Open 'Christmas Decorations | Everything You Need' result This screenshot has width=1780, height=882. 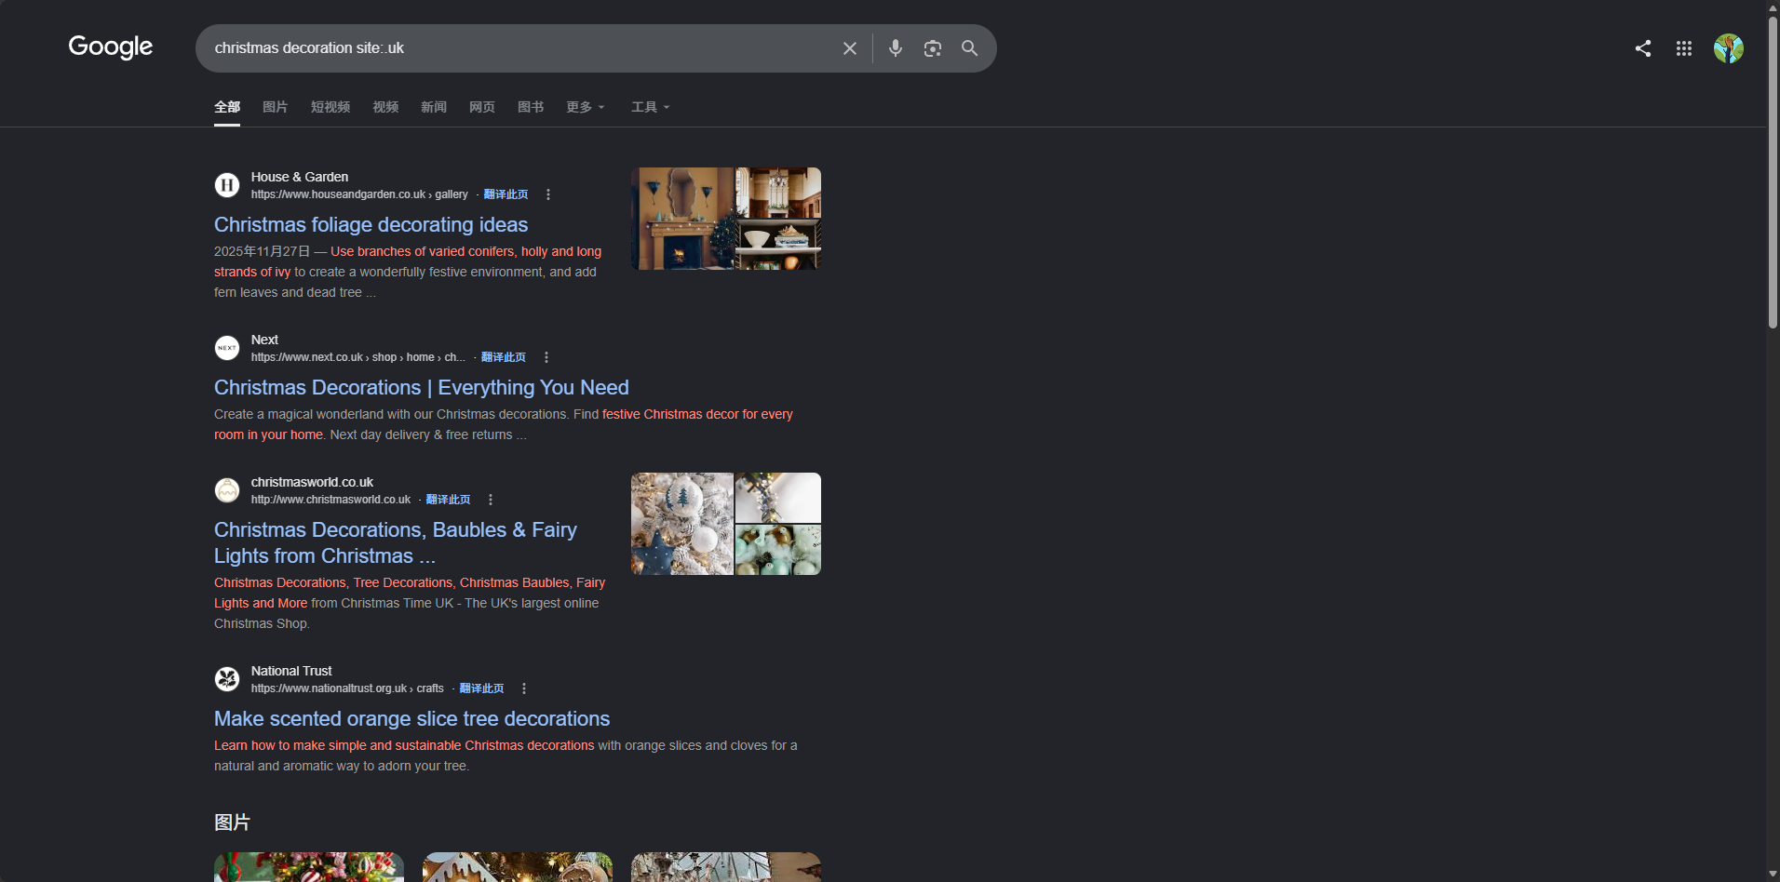click(422, 388)
